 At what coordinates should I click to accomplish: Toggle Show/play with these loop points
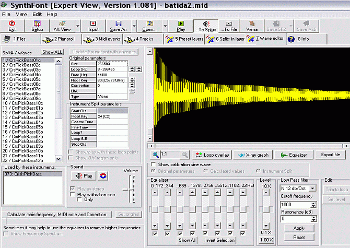(x=71, y=152)
